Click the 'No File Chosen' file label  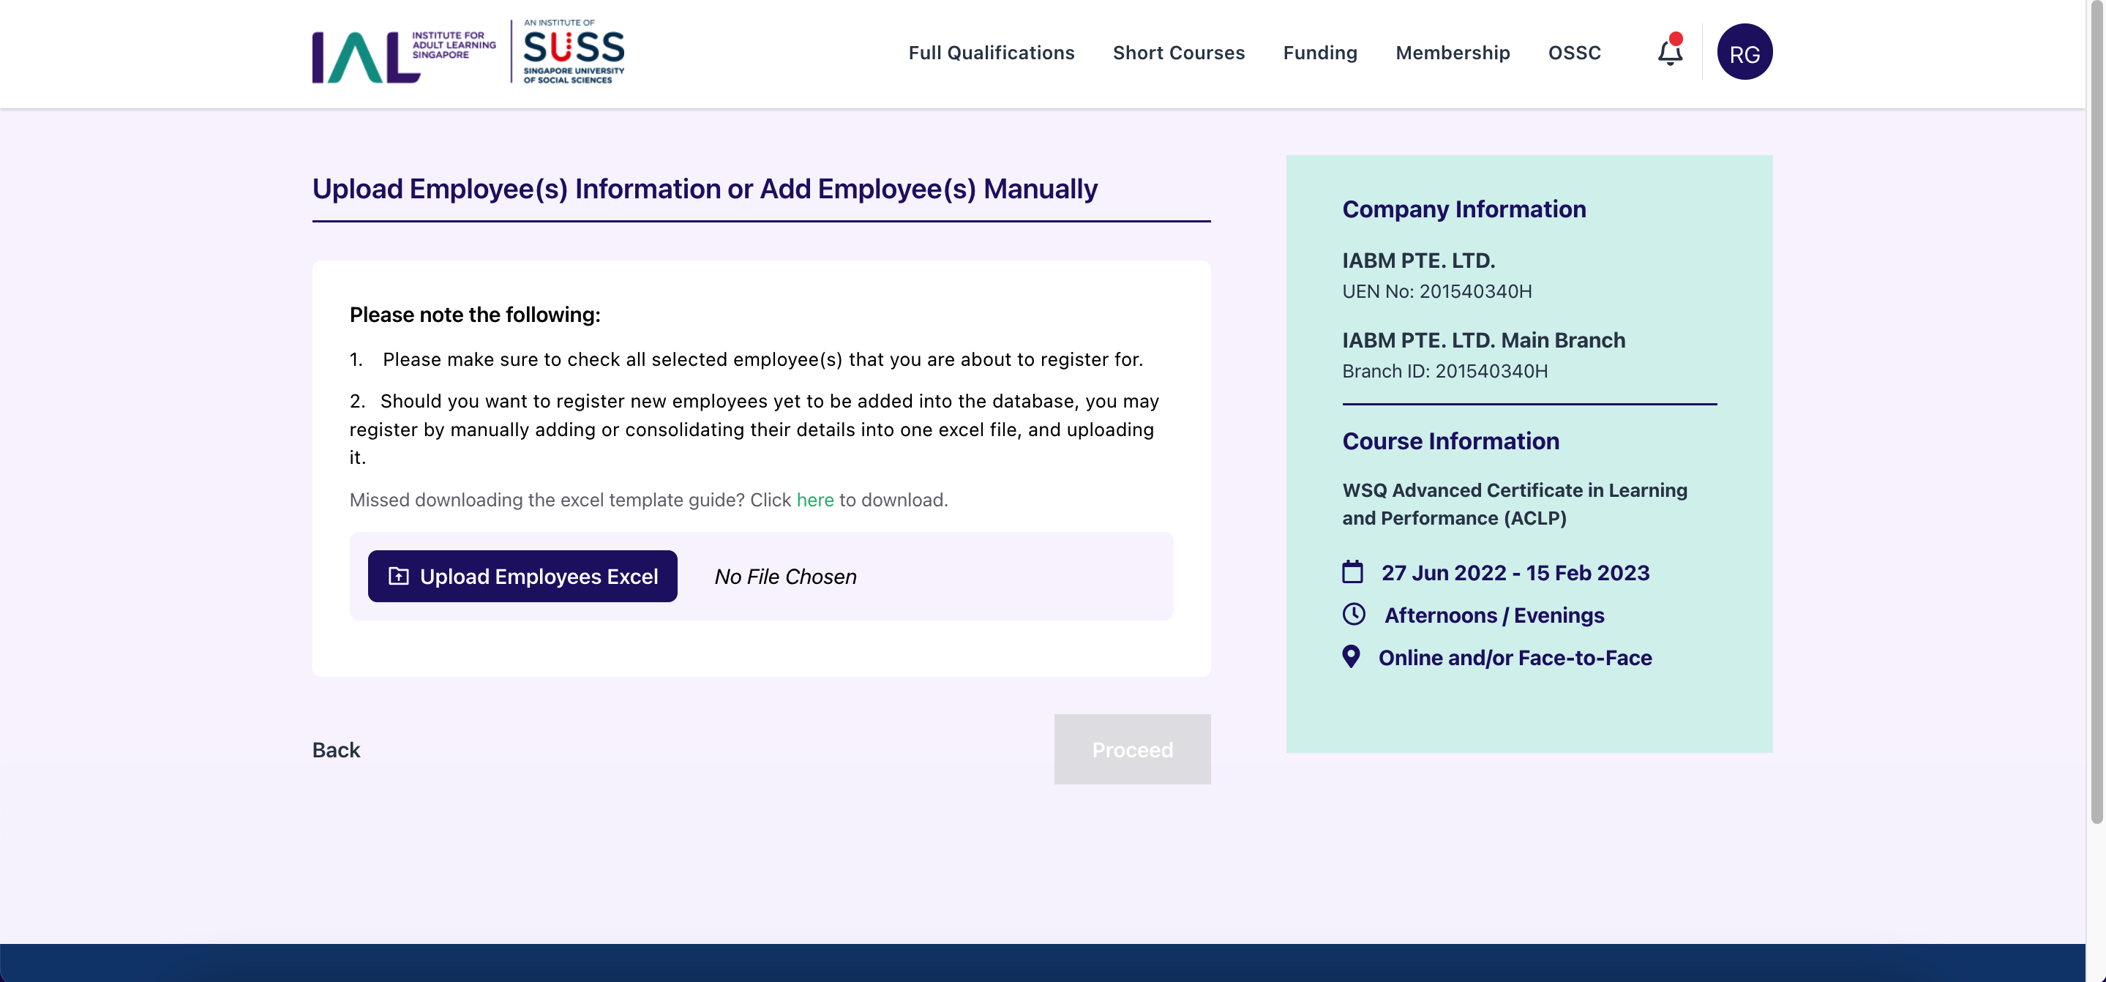pyautogui.click(x=785, y=576)
